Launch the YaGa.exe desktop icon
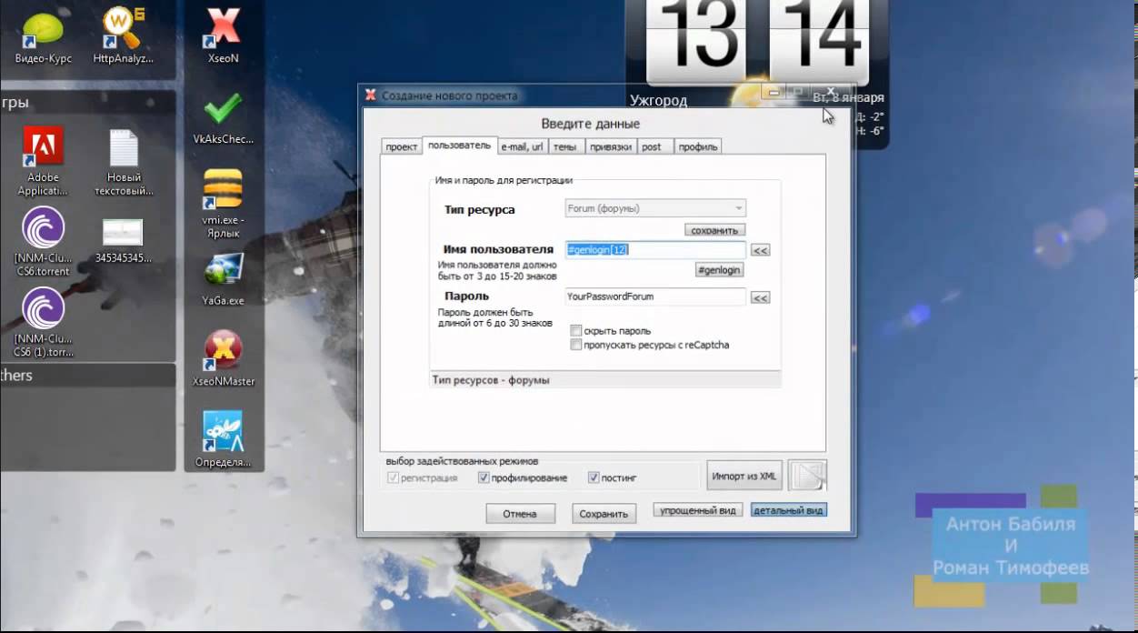The height and width of the screenshot is (633, 1138). [x=223, y=279]
